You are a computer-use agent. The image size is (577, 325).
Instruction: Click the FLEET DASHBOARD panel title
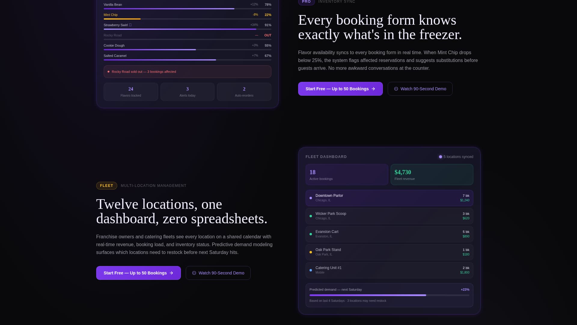coord(326,156)
